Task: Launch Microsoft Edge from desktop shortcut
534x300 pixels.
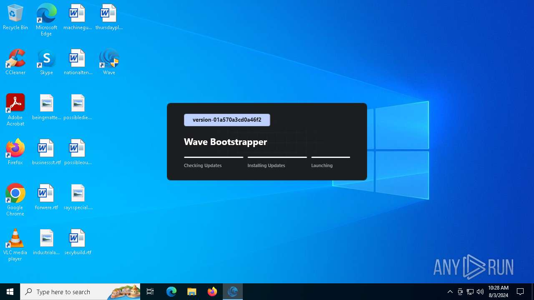Action: [46, 20]
